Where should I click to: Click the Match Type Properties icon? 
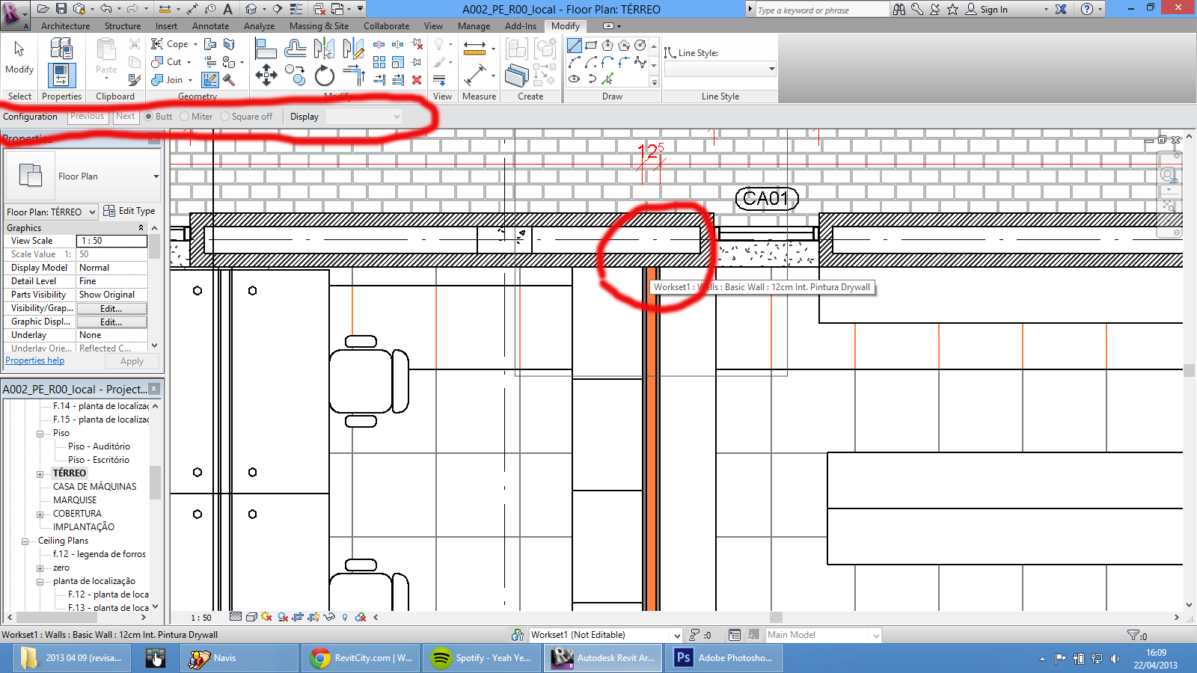[135, 80]
